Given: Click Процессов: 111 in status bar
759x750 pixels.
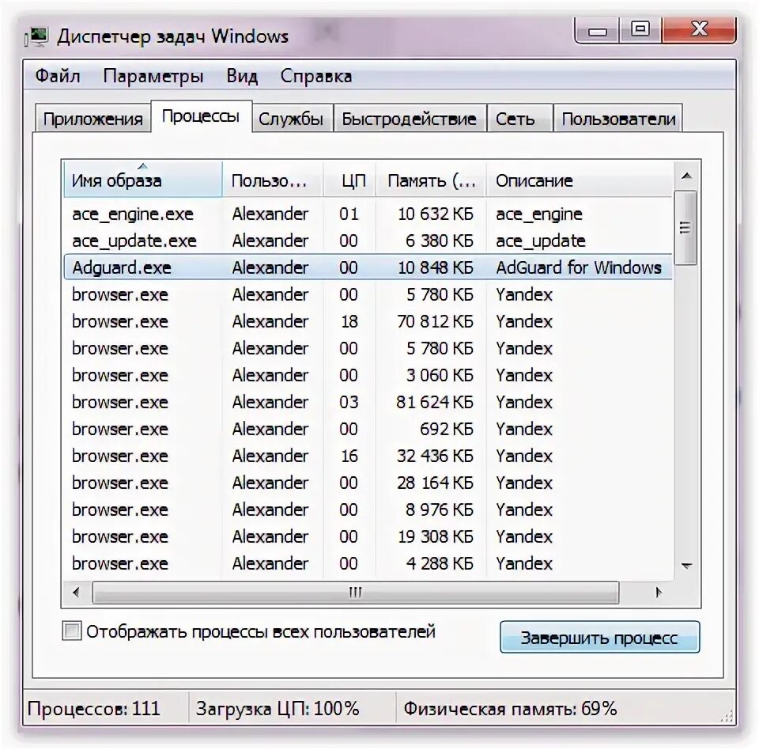Looking at the screenshot, I should [x=94, y=709].
